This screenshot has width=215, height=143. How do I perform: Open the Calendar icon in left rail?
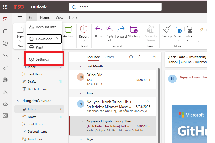tap(5, 31)
